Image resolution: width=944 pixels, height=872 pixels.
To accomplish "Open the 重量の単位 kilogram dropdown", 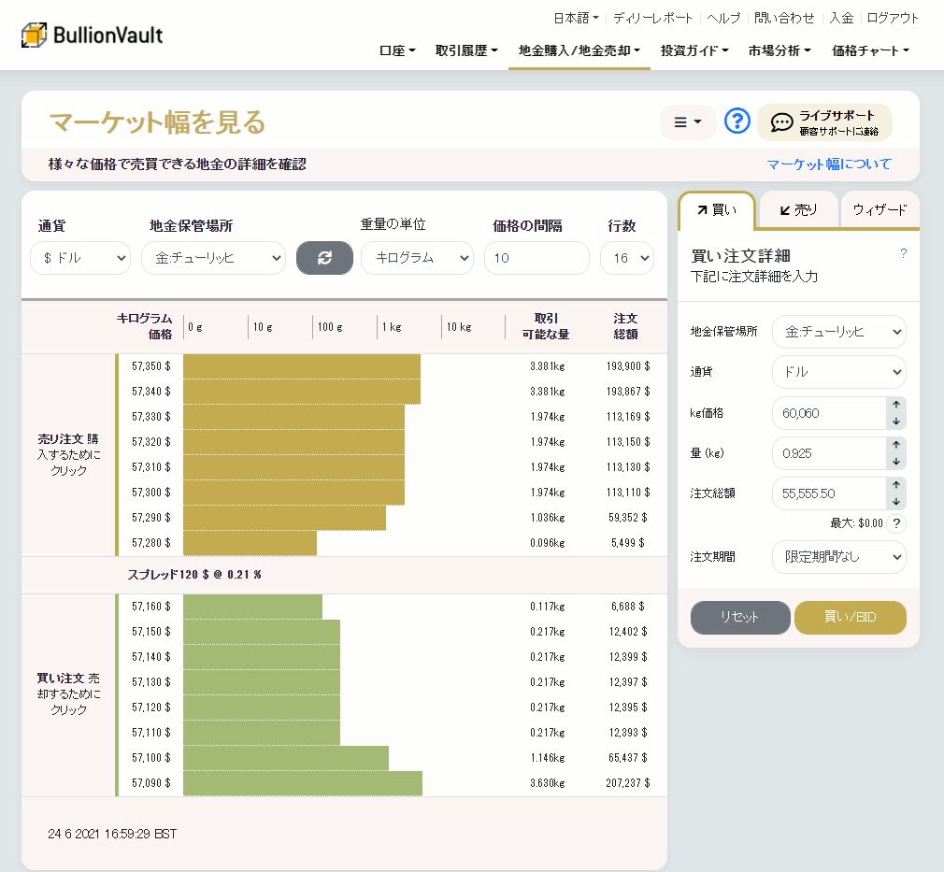I will tap(417, 258).
